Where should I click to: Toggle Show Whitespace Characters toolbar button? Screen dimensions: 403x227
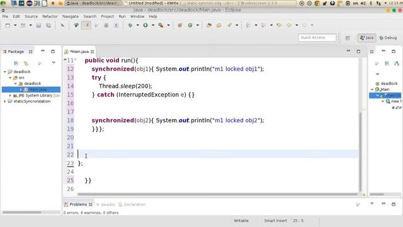116,25
